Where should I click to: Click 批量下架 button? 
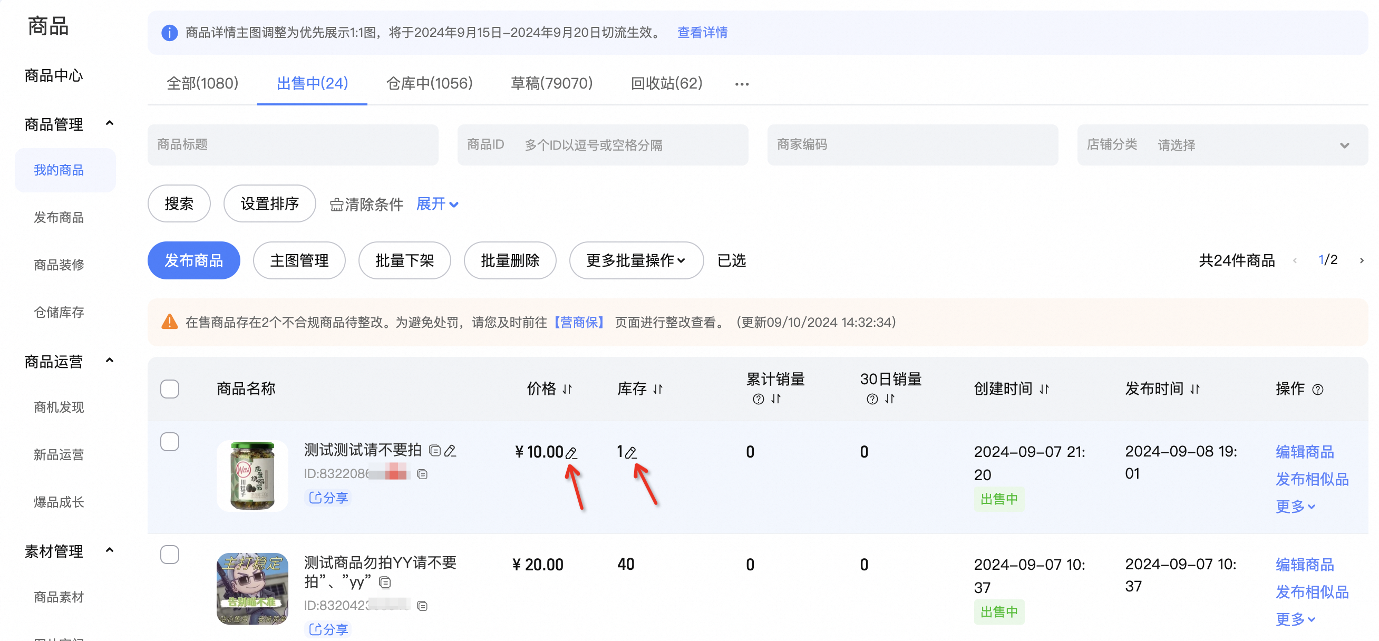[405, 261]
